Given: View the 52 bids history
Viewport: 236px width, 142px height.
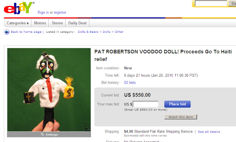Looking at the screenshot, I should (130, 82).
